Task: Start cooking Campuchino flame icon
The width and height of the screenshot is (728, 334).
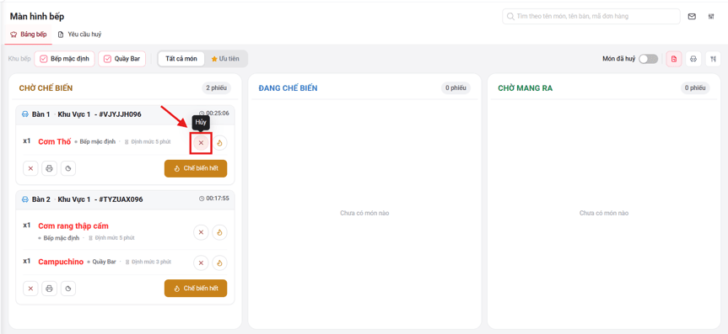Action: (219, 263)
